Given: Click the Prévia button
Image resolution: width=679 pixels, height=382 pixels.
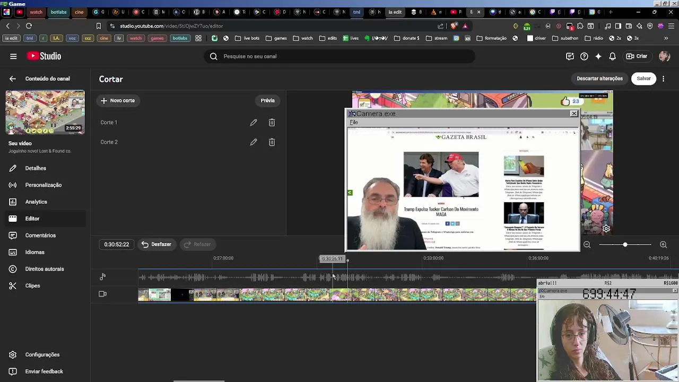Looking at the screenshot, I should [267, 100].
